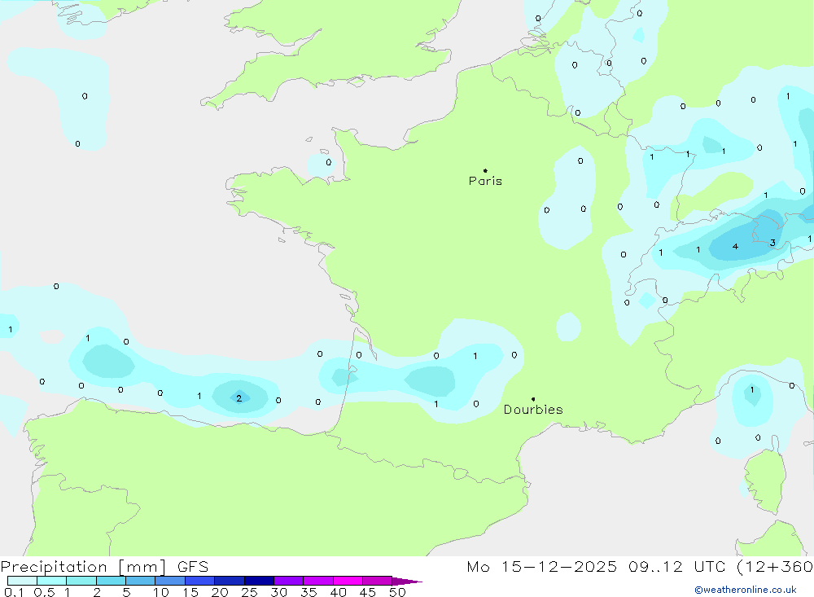
Task: Select the black dot marking Dourbies
Action: click(533, 399)
